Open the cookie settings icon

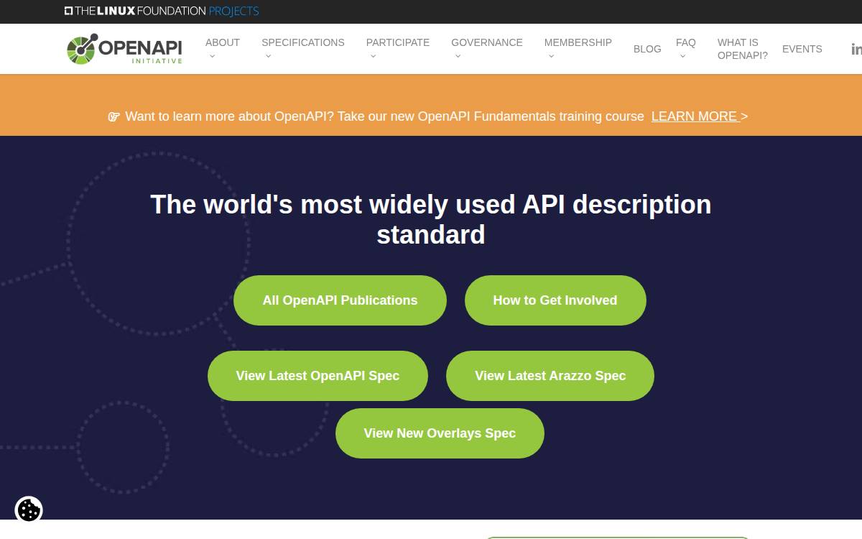(29, 510)
